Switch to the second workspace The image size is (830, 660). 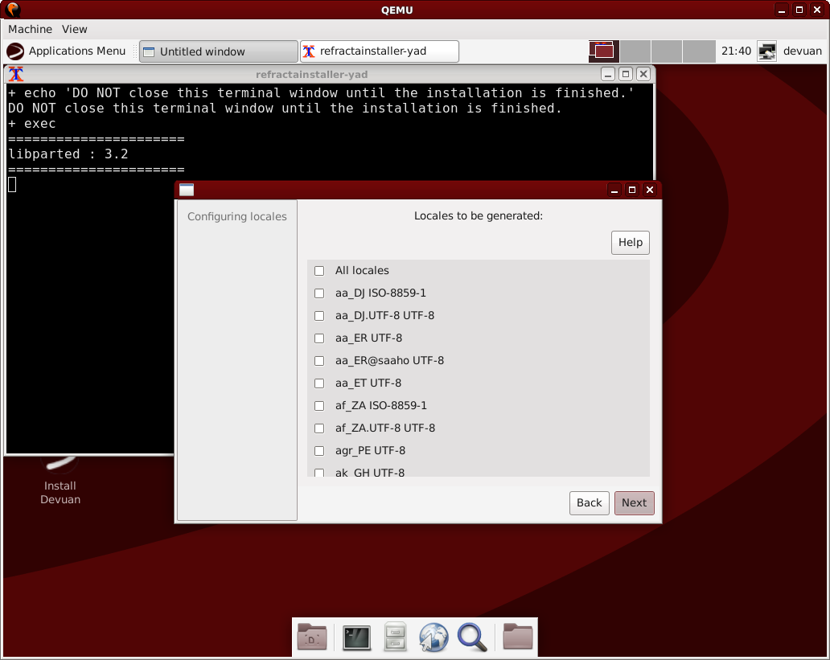pyautogui.click(x=635, y=51)
